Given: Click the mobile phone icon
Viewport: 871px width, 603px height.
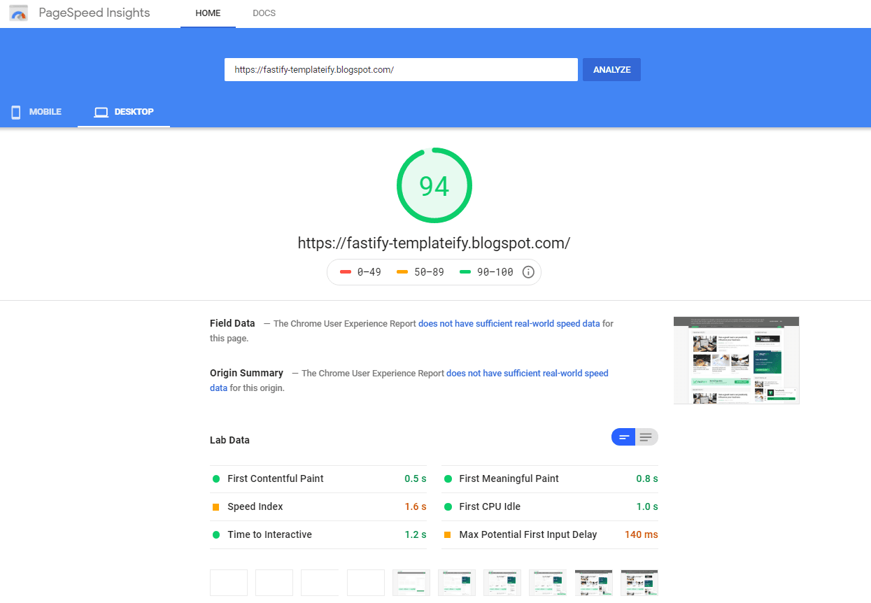Looking at the screenshot, I should click(x=15, y=112).
